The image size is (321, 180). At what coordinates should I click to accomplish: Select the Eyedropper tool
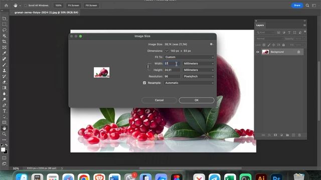[x=5, y=53]
